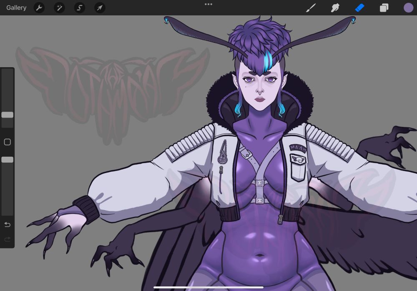Open the Adjustments magic wand menu
This screenshot has width=417, height=291.
pyautogui.click(x=59, y=8)
